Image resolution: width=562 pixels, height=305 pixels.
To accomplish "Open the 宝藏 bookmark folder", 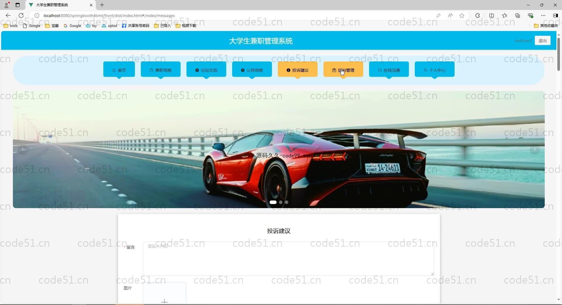I will pyautogui.click(x=52, y=26).
